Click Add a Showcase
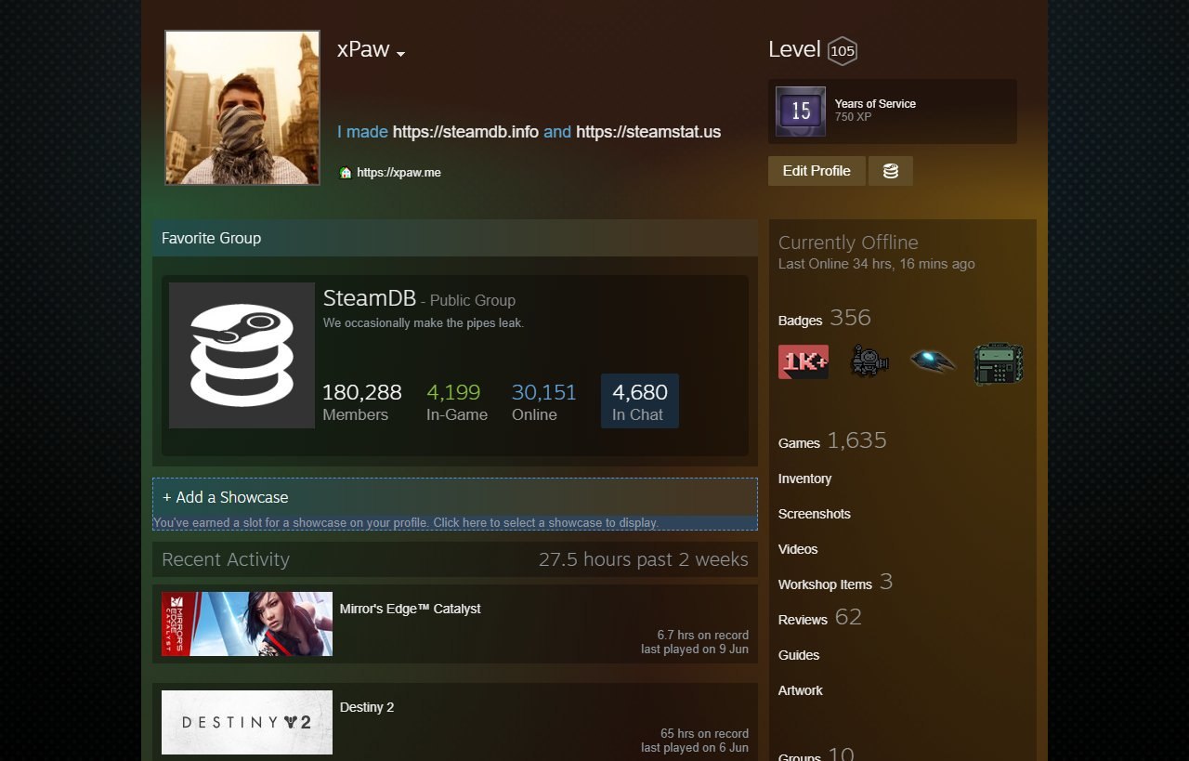1189x761 pixels. pos(226,497)
